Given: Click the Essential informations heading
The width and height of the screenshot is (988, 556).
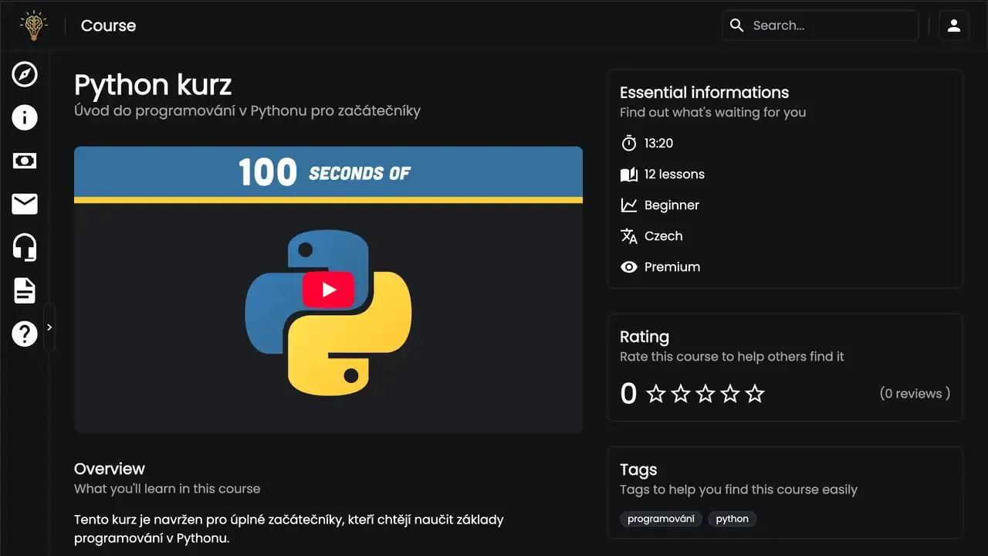Looking at the screenshot, I should 705,93.
